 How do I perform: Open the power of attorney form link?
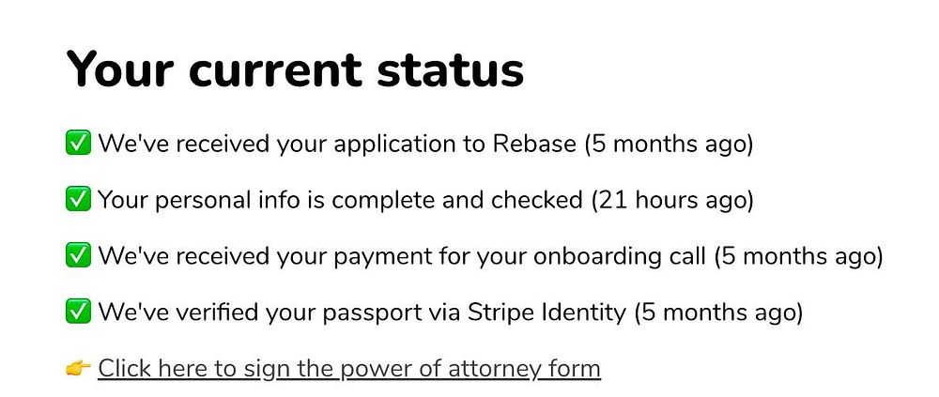[348, 369]
